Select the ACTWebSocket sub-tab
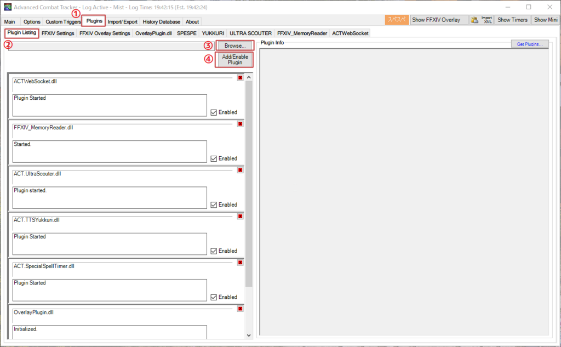Image resolution: width=561 pixels, height=347 pixels. [x=350, y=33]
